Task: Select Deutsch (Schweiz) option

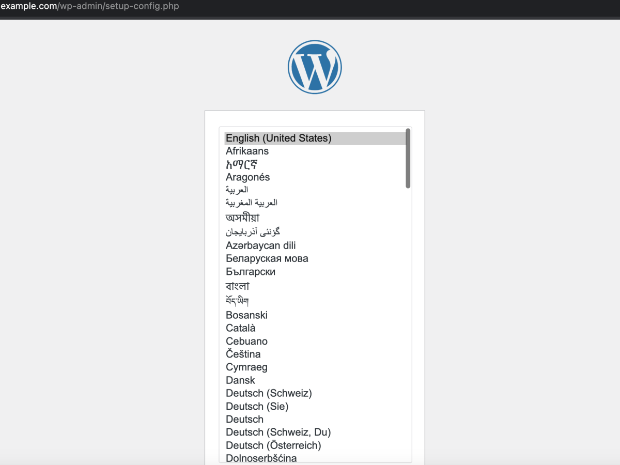Action: 315,393
